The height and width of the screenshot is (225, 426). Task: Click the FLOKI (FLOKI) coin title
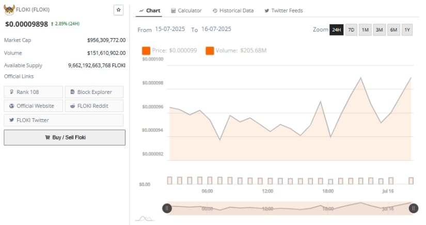[33, 9]
